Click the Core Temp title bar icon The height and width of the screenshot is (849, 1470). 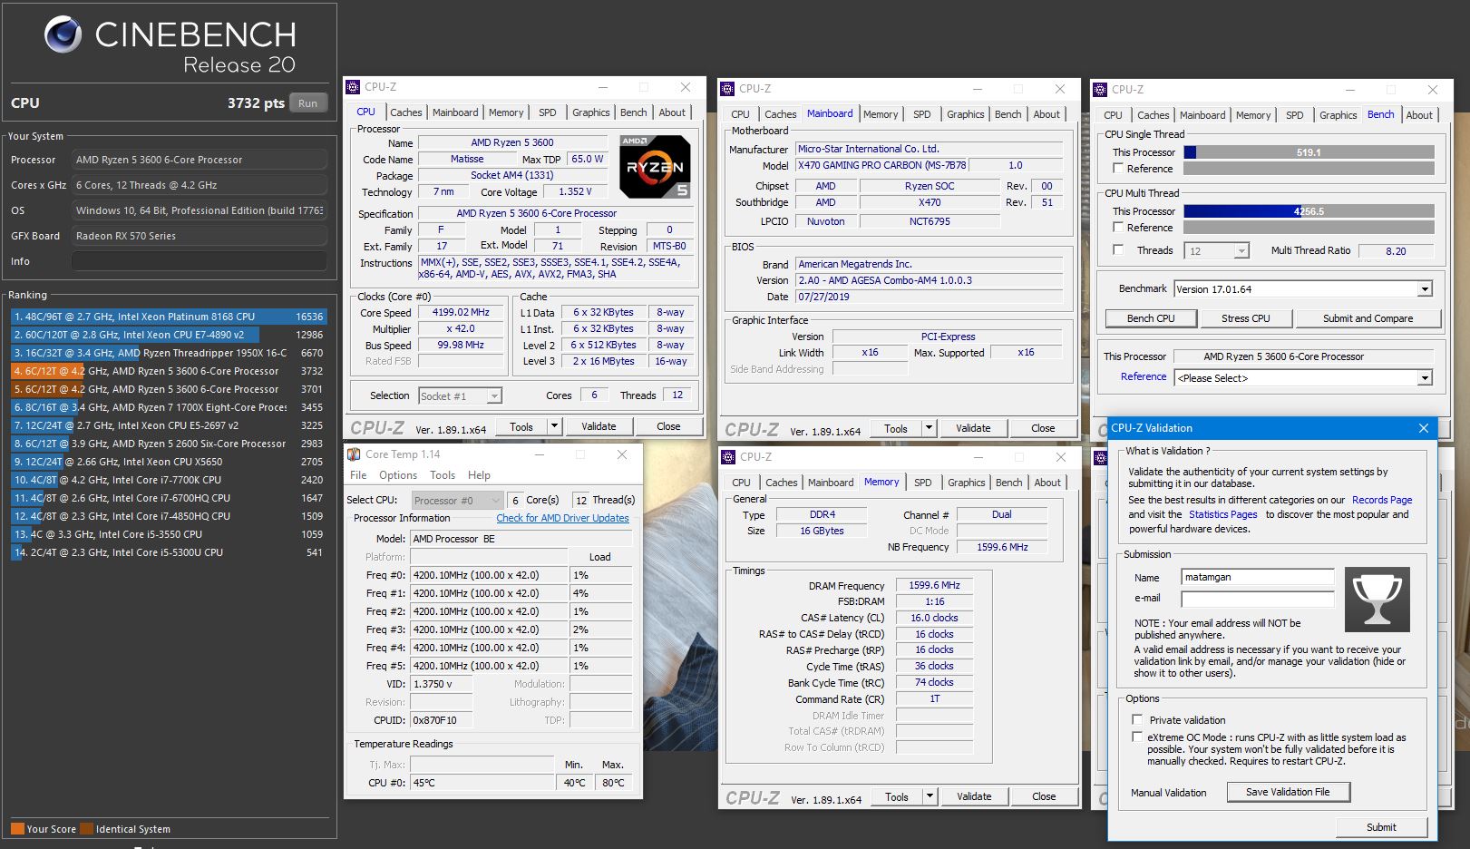click(x=355, y=454)
